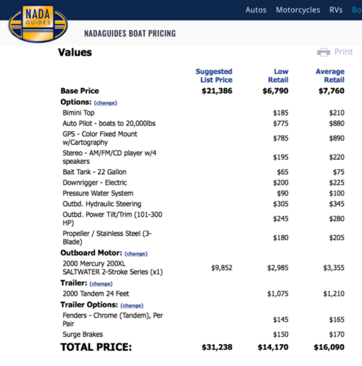Select the Surge Brakes row
Image resolution: width=362 pixels, height=366 pixels.
(203, 335)
